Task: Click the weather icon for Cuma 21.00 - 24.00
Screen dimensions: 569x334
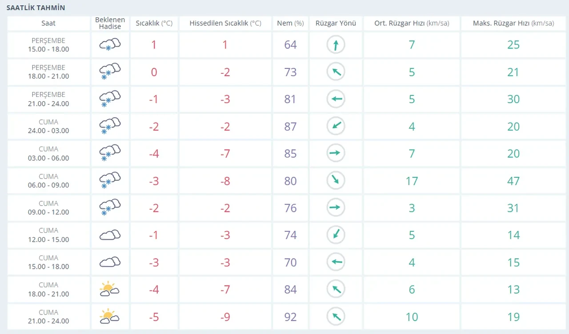Action: click(x=110, y=316)
